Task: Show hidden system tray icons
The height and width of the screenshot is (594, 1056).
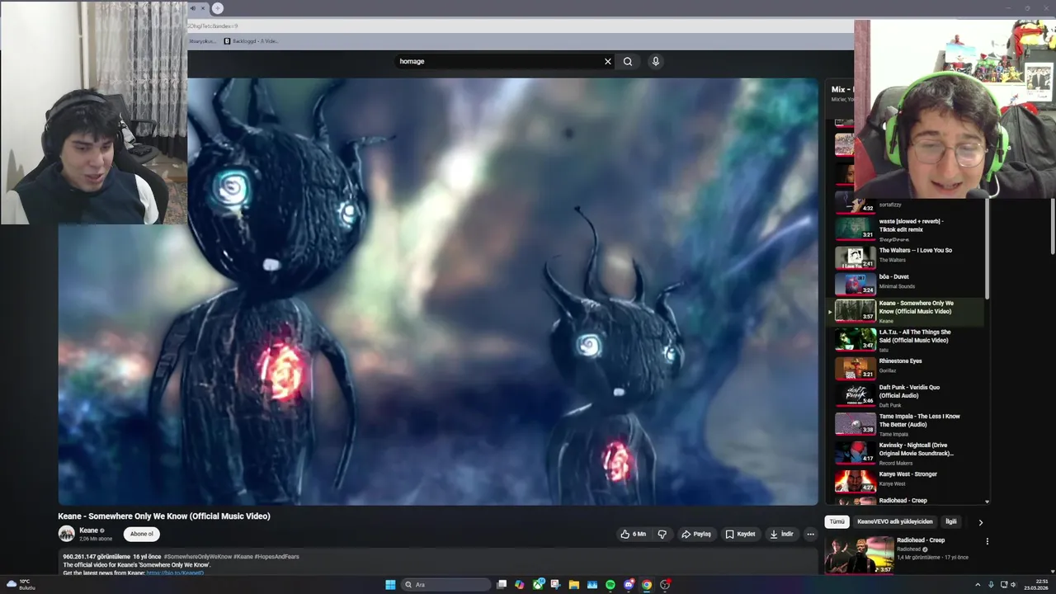Action: coord(978,585)
